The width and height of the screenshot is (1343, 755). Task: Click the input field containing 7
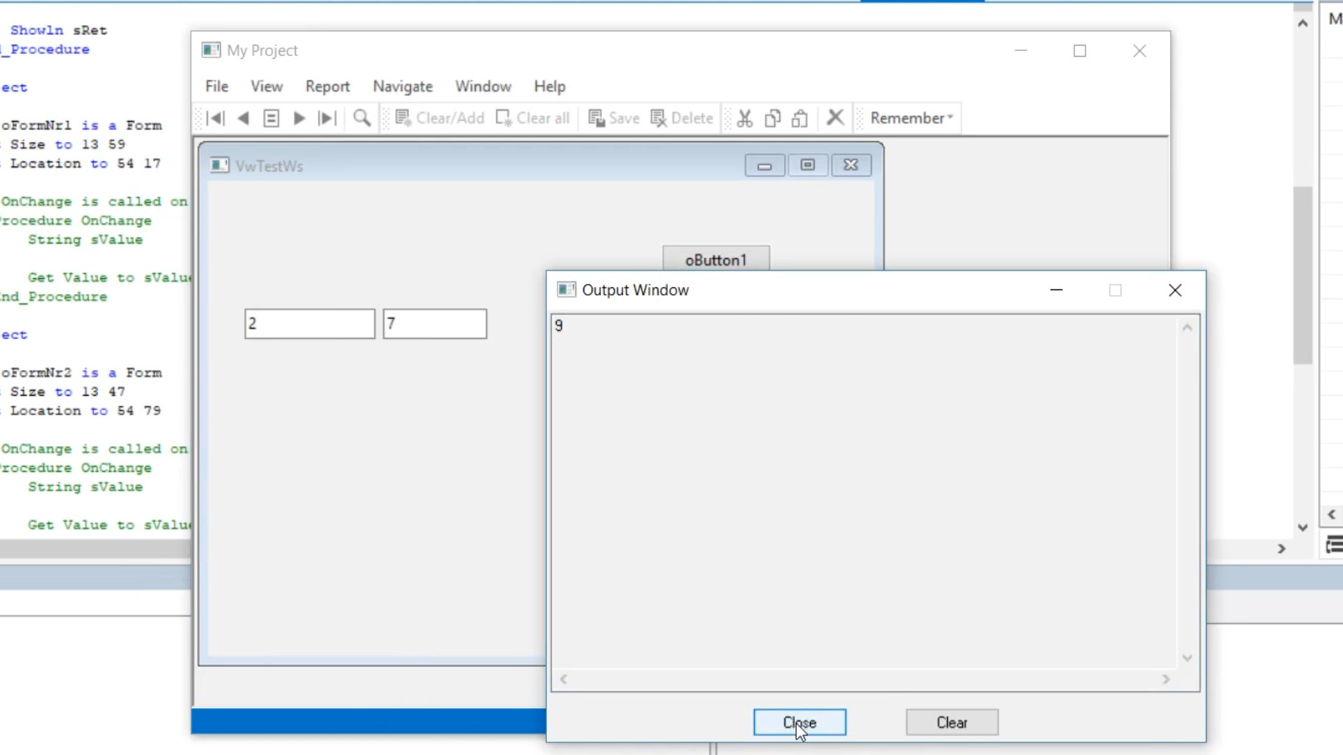pos(434,324)
